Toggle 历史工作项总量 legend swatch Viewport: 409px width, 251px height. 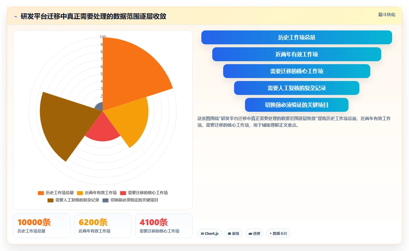coord(41,193)
